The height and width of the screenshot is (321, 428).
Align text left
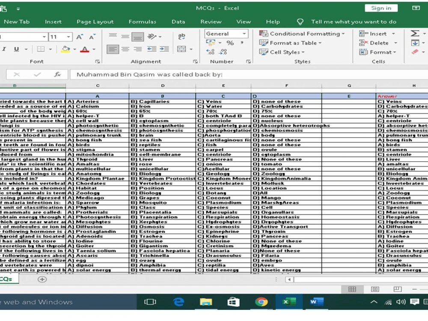[x=113, y=49]
